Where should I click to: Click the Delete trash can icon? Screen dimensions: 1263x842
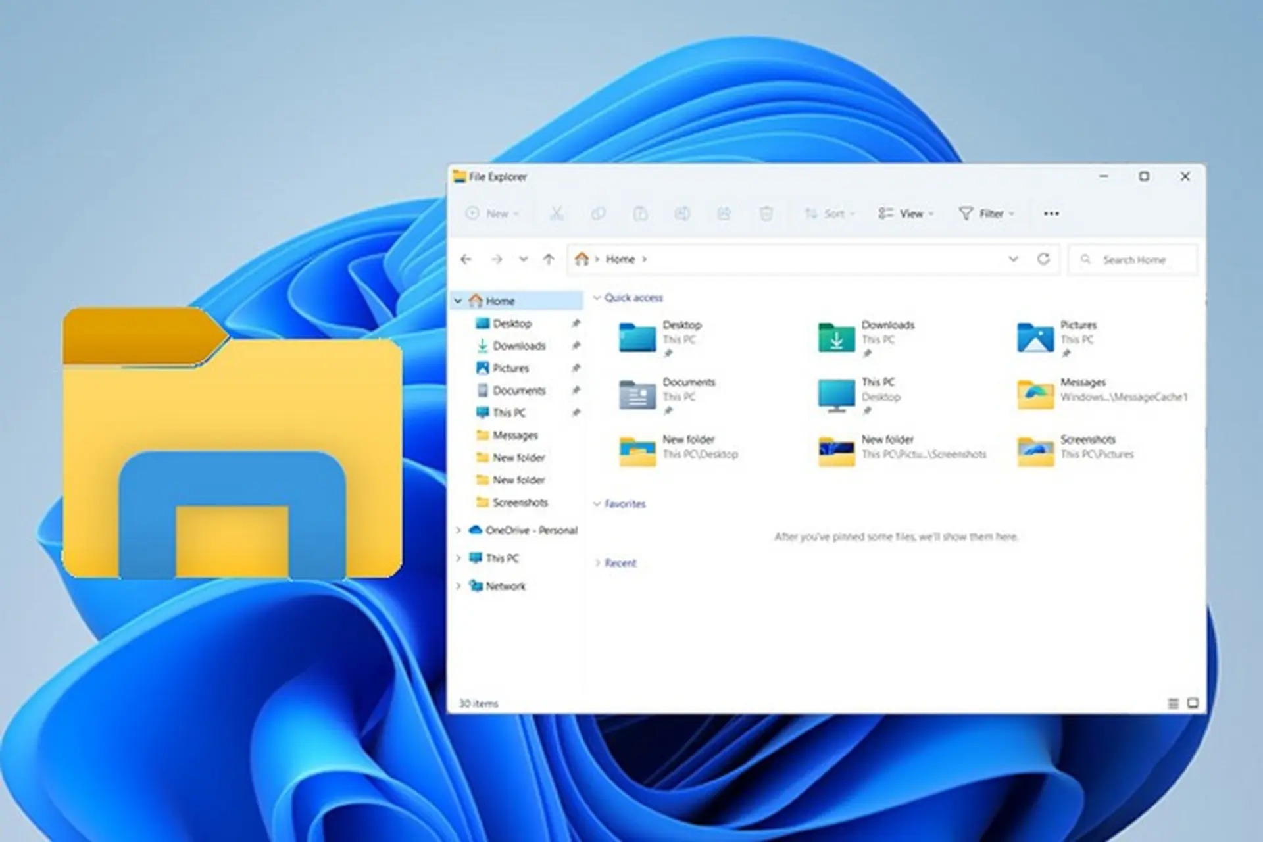766,213
